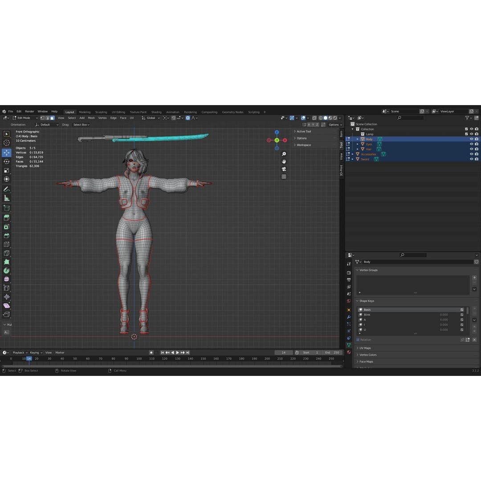Select the Shear tool
Screen dimensions: 481x481
click(x=6, y=306)
